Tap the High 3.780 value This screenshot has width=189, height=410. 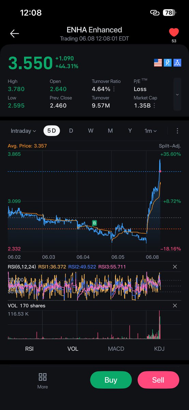click(x=16, y=89)
